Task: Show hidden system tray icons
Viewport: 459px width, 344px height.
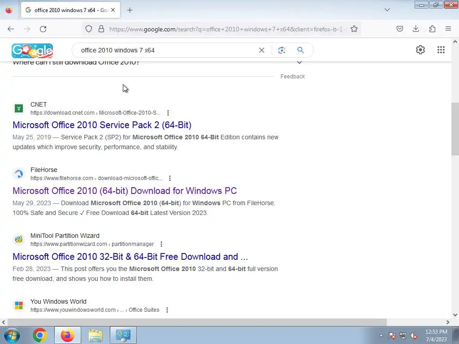Action: (x=381, y=335)
